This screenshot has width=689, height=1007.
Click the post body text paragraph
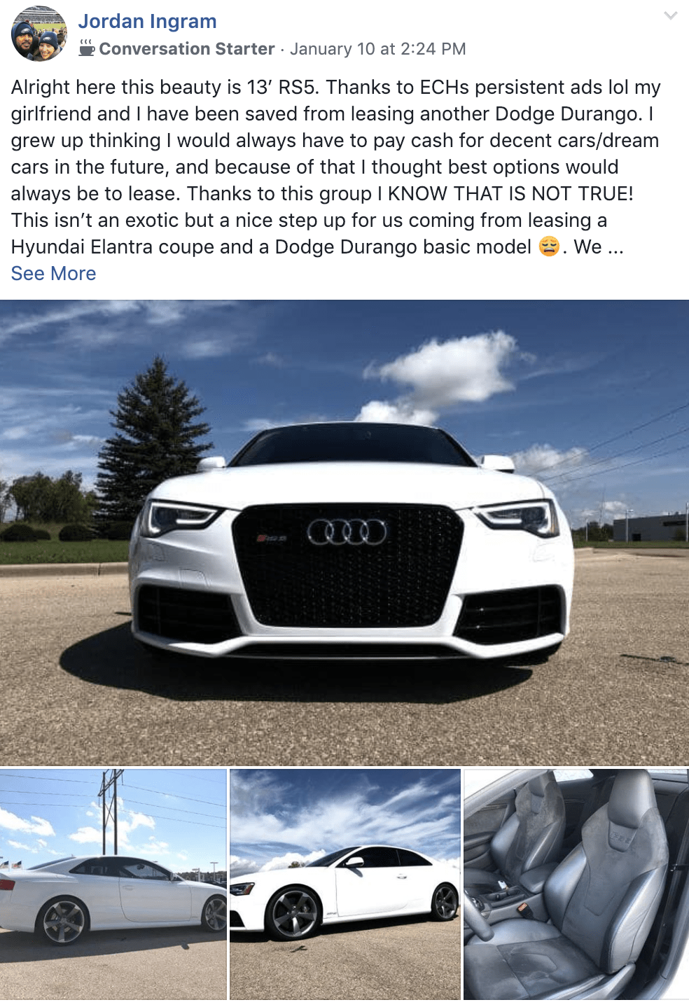336,167
